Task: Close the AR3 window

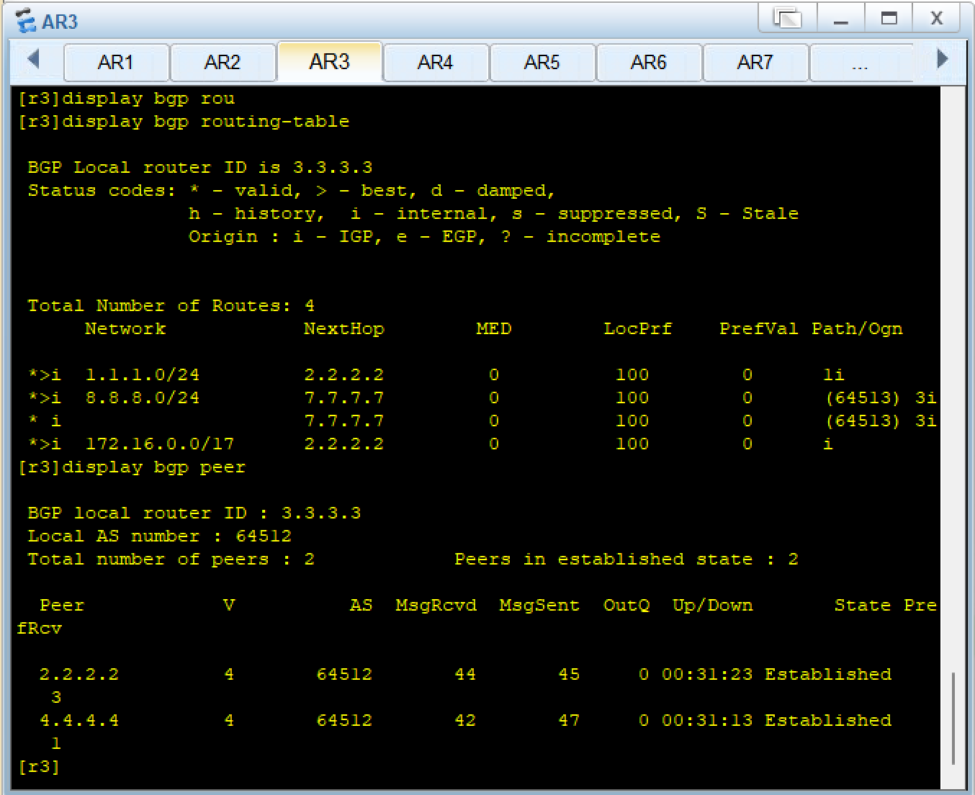Action: click(937, 19)
